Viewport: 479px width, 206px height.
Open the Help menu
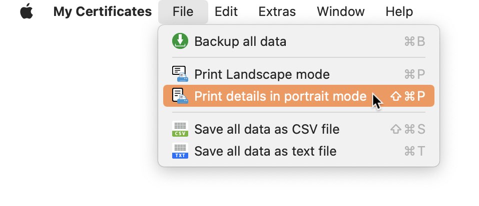399,11
